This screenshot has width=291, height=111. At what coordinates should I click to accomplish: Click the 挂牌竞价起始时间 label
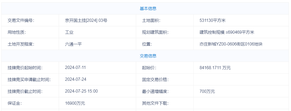(25, 68)
